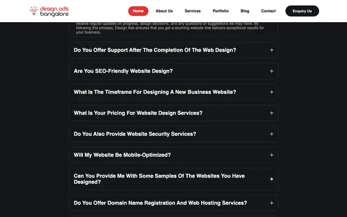Open FAQ 'Do You Offer Domain Name Registration'
Viewport: 347px width, 217px height.
(173, 203)
